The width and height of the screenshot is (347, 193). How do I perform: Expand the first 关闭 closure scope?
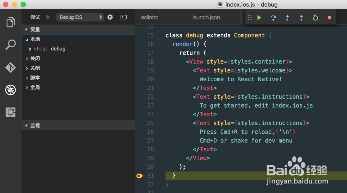pos(27,59)
